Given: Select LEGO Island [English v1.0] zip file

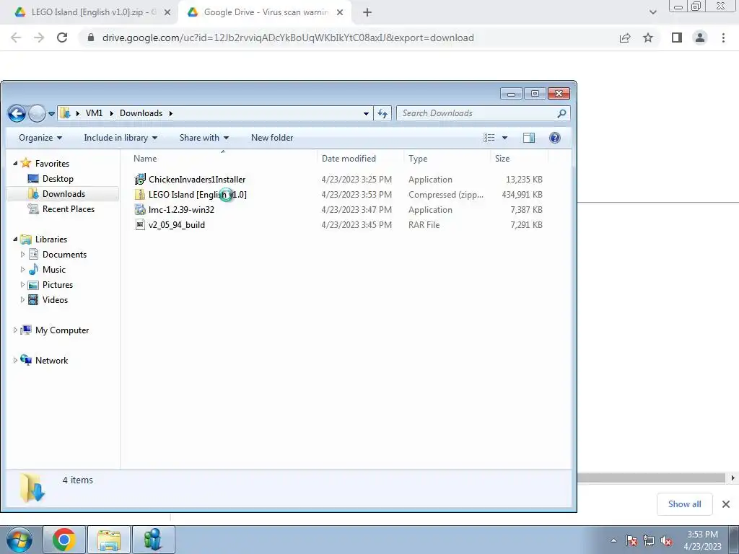Looking at the screenshot, I should point(198,194).
